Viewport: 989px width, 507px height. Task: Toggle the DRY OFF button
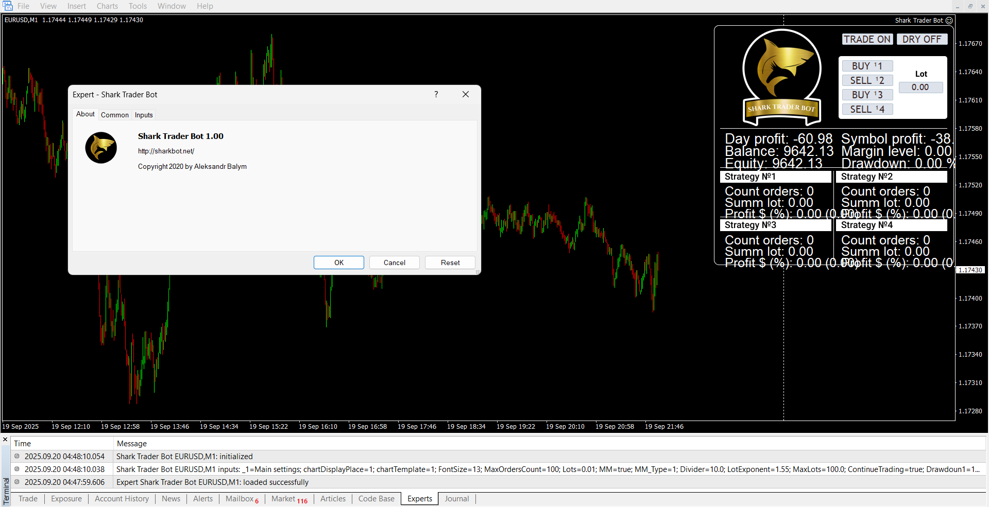922,40
